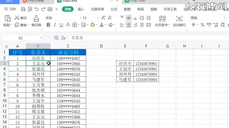
Task: Click the Paste icon
Action: [8, 18]
